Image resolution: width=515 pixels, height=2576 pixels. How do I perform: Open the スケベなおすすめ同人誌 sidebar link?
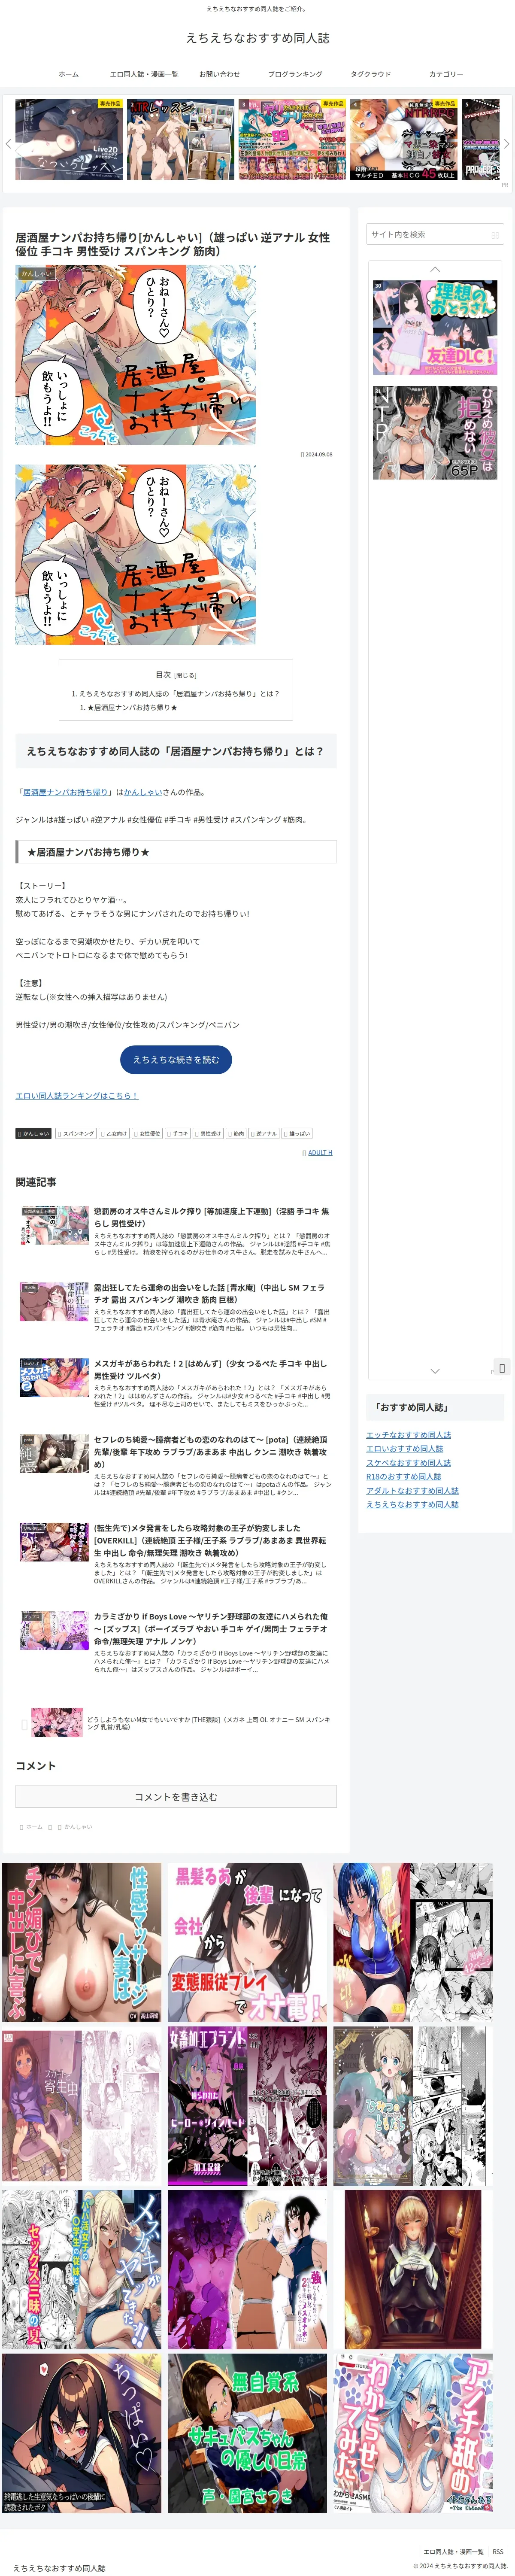[408, 1463]
